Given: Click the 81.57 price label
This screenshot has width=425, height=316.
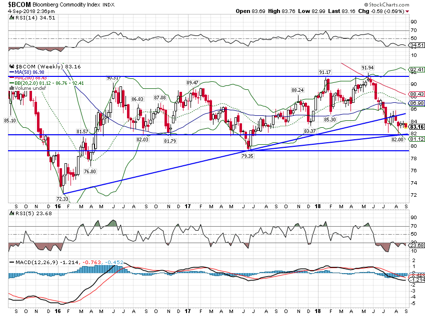Looking at the screenshot, I should [x=82, y=131].
